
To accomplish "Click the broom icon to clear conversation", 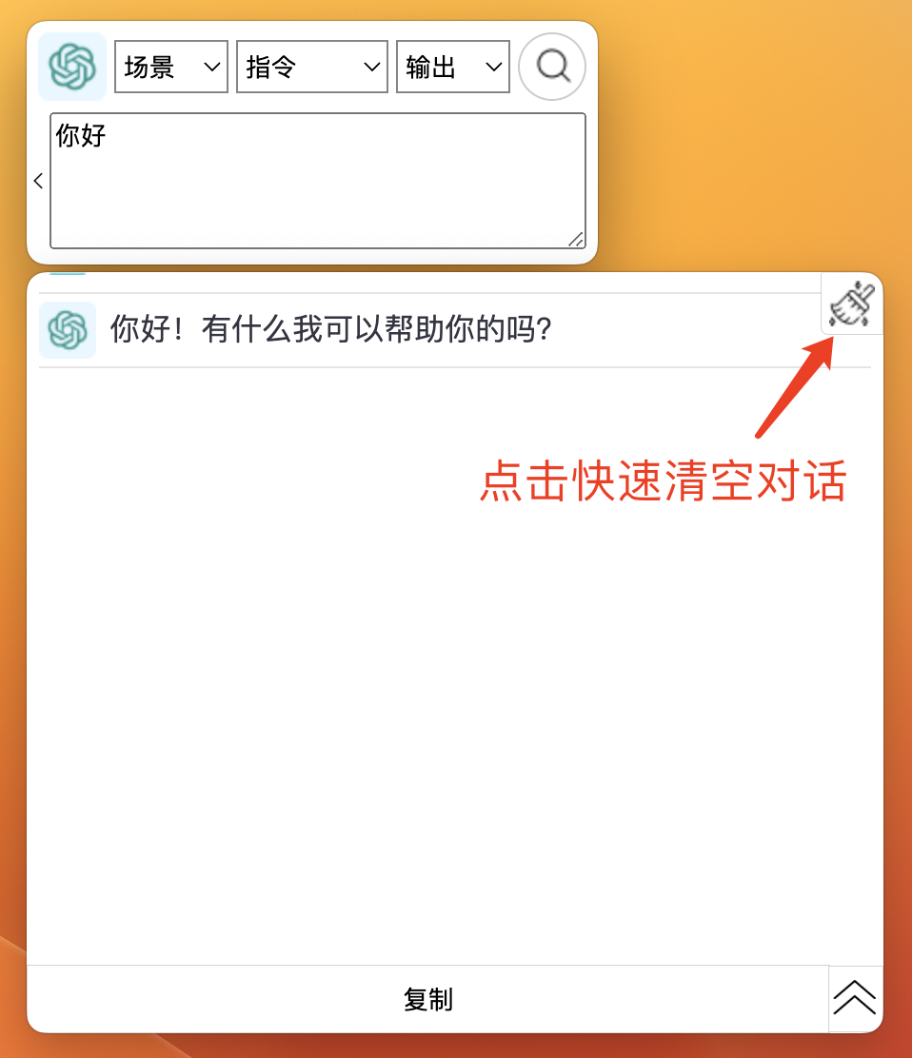I will [x=852, y=304].
